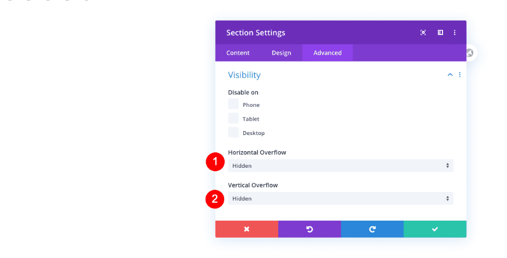Enable the Phone disable-on checkbox

[233, 104]
